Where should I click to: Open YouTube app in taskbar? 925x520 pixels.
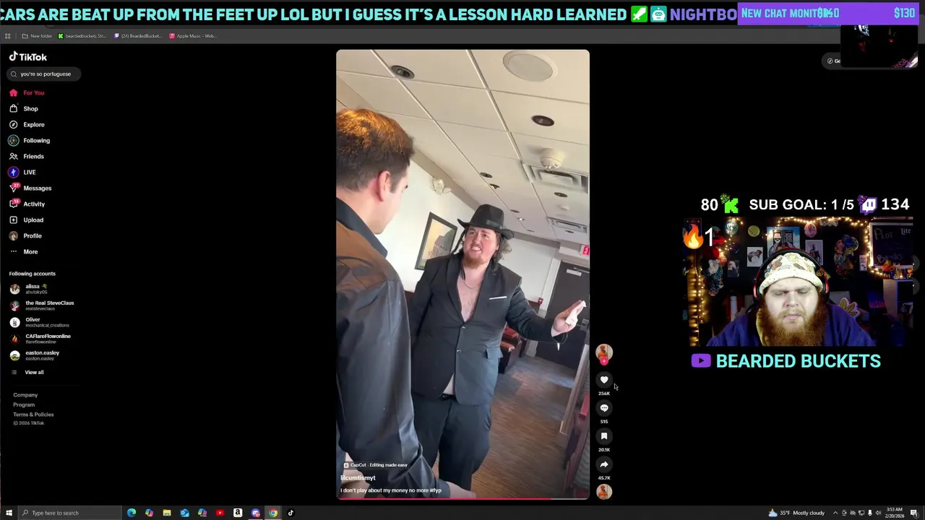[x=220, y=513]
